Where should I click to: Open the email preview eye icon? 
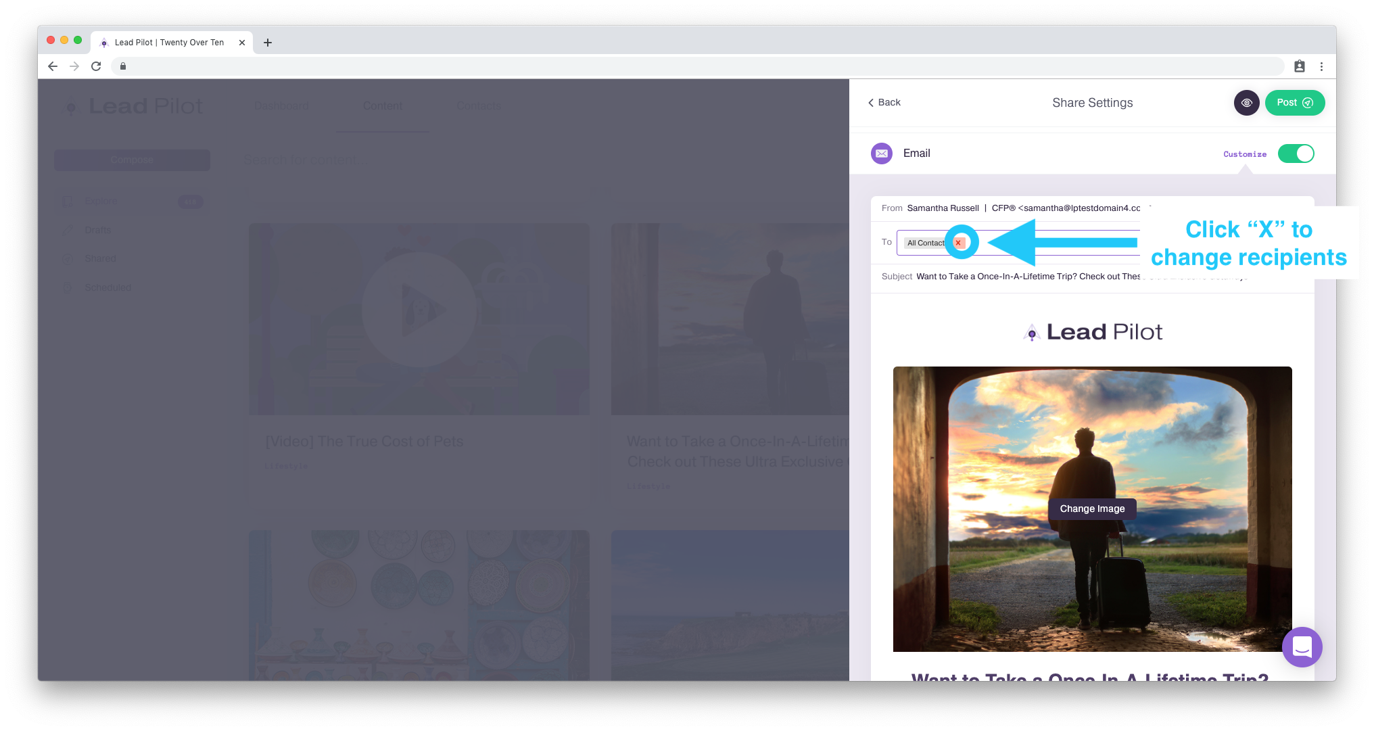pos(1246,103)
